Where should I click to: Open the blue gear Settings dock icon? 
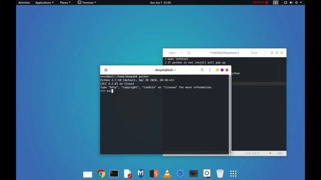click(181, 173)
